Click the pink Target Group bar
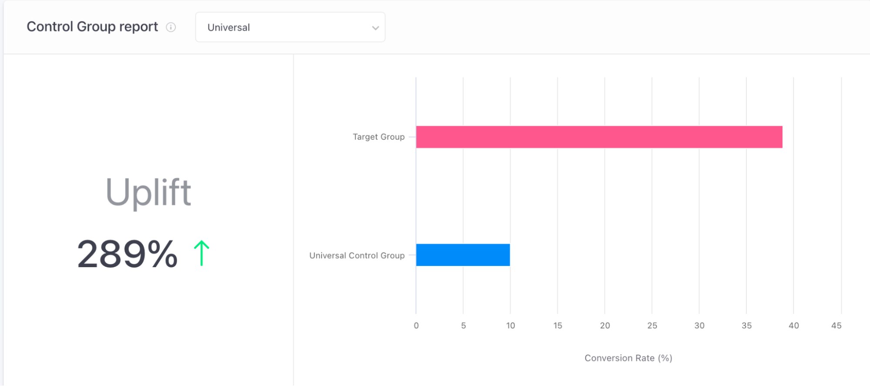The width and height of the screenshot is (870, 386). pyautogui.click(x=599, y=137)
